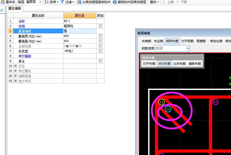Viewport: 231px width, 155px height.
Task: Choose 点式布筋 in 特殊布筋 panel
Action: (x=164, y=64)
